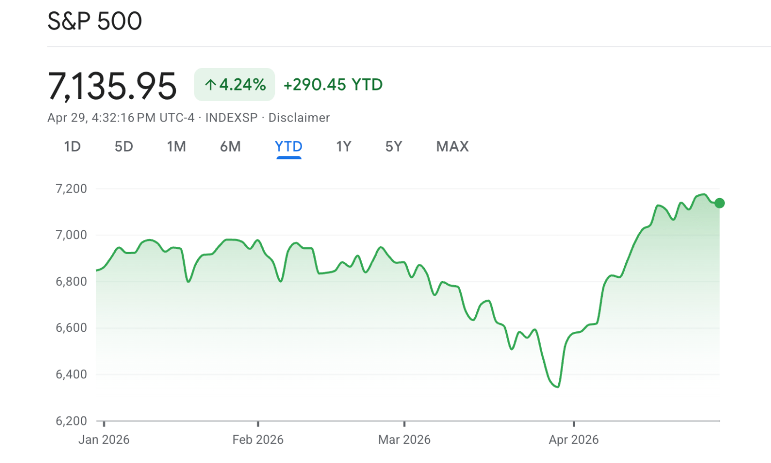The height and width of the screenshot is (463, 771).
Task: Switch chart to 6M range
Action: point(230,147)
